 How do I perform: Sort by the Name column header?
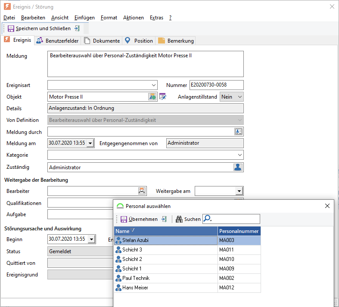click(x=166, y=231)
